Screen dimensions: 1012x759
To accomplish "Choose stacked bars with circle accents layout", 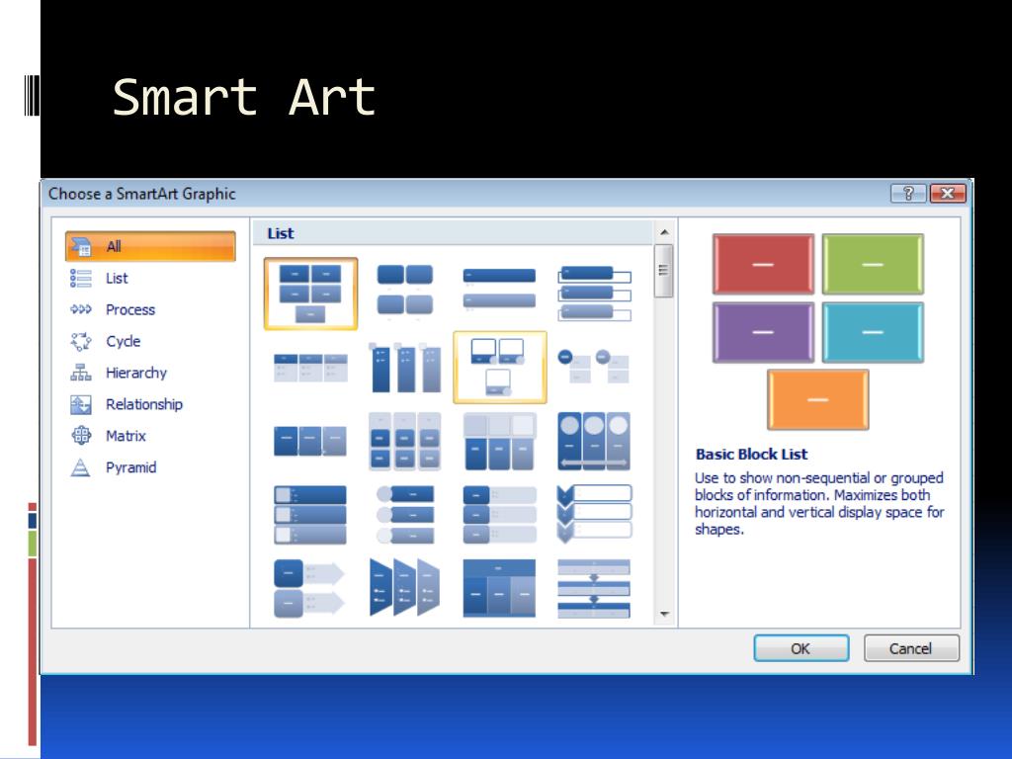I will (x=404, y=514).
